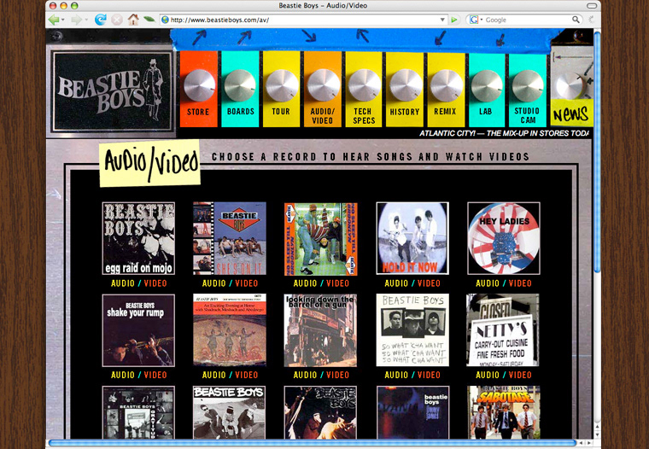
Task: Click the search magnifier icon in the Google box
Action: (x=576, y=20)
